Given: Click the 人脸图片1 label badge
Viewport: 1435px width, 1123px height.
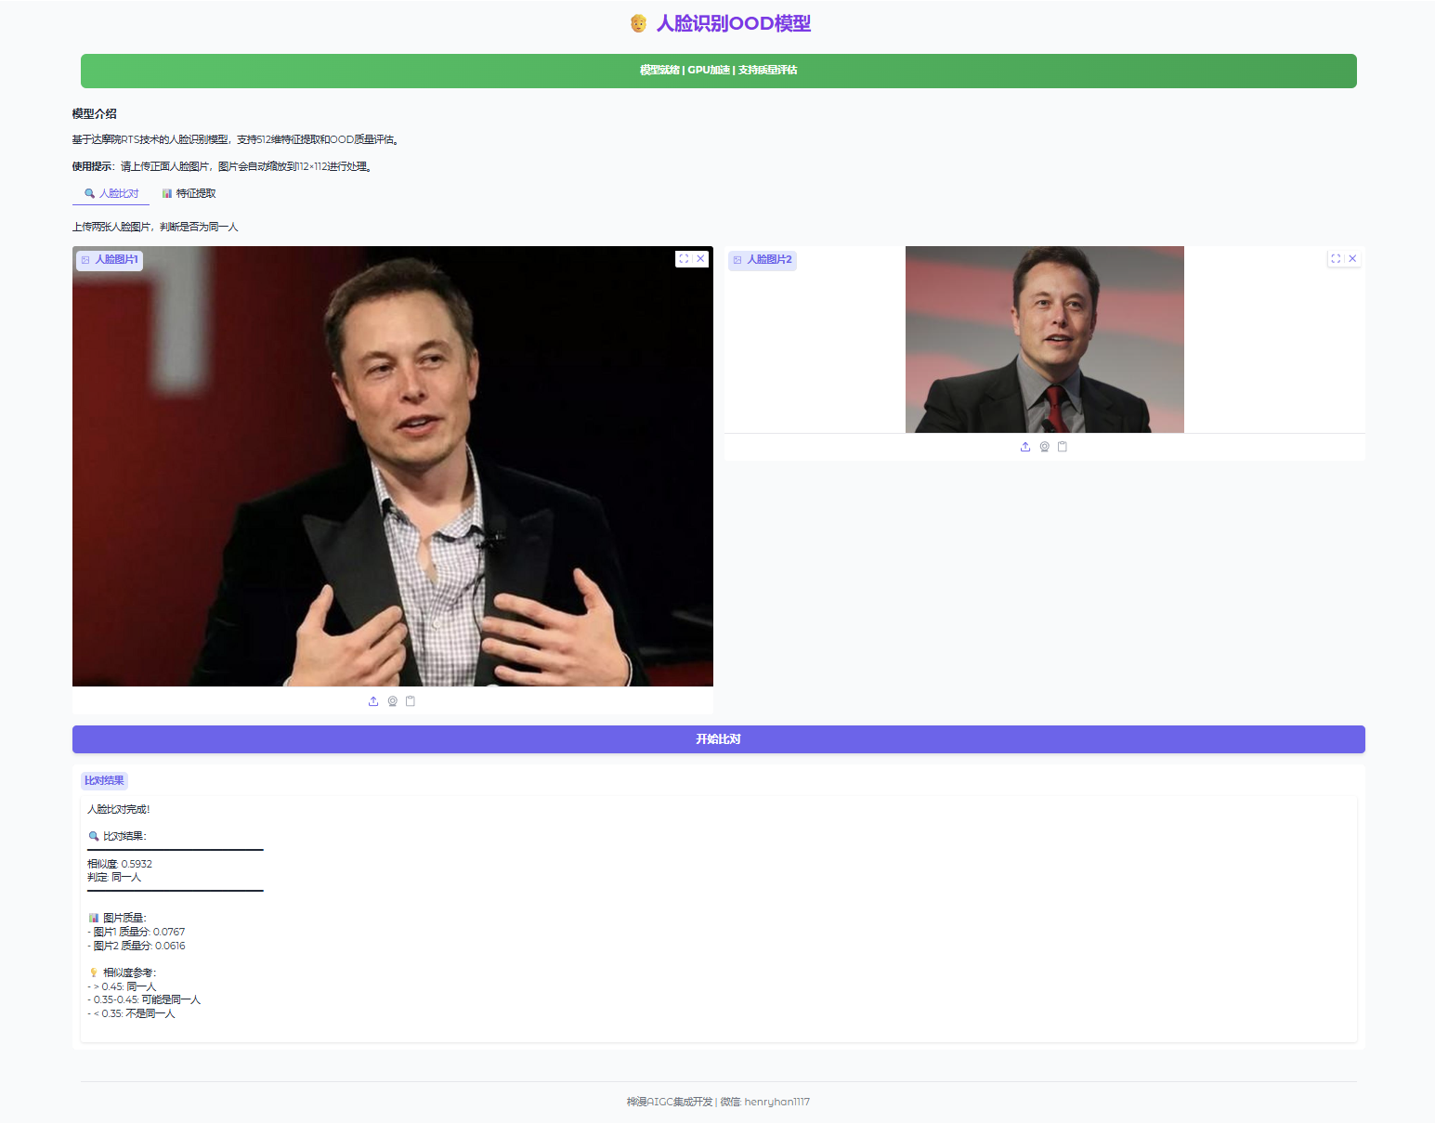Looking at the screenshot, I should [x=110, y=260].
